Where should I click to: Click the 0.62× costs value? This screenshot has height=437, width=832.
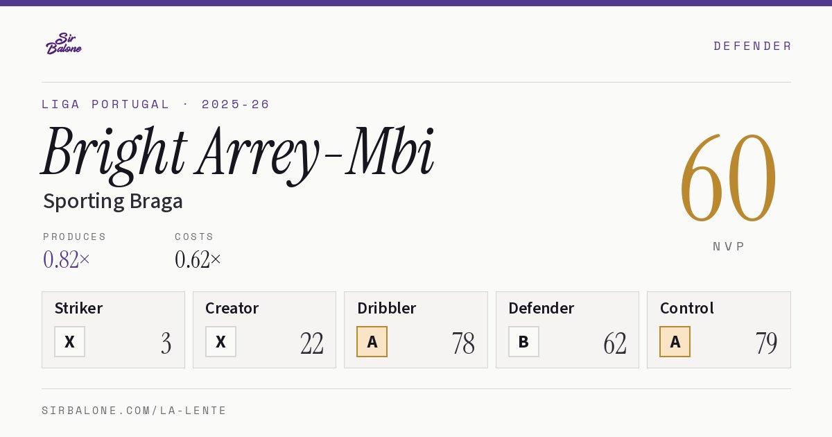pos(198,259)
